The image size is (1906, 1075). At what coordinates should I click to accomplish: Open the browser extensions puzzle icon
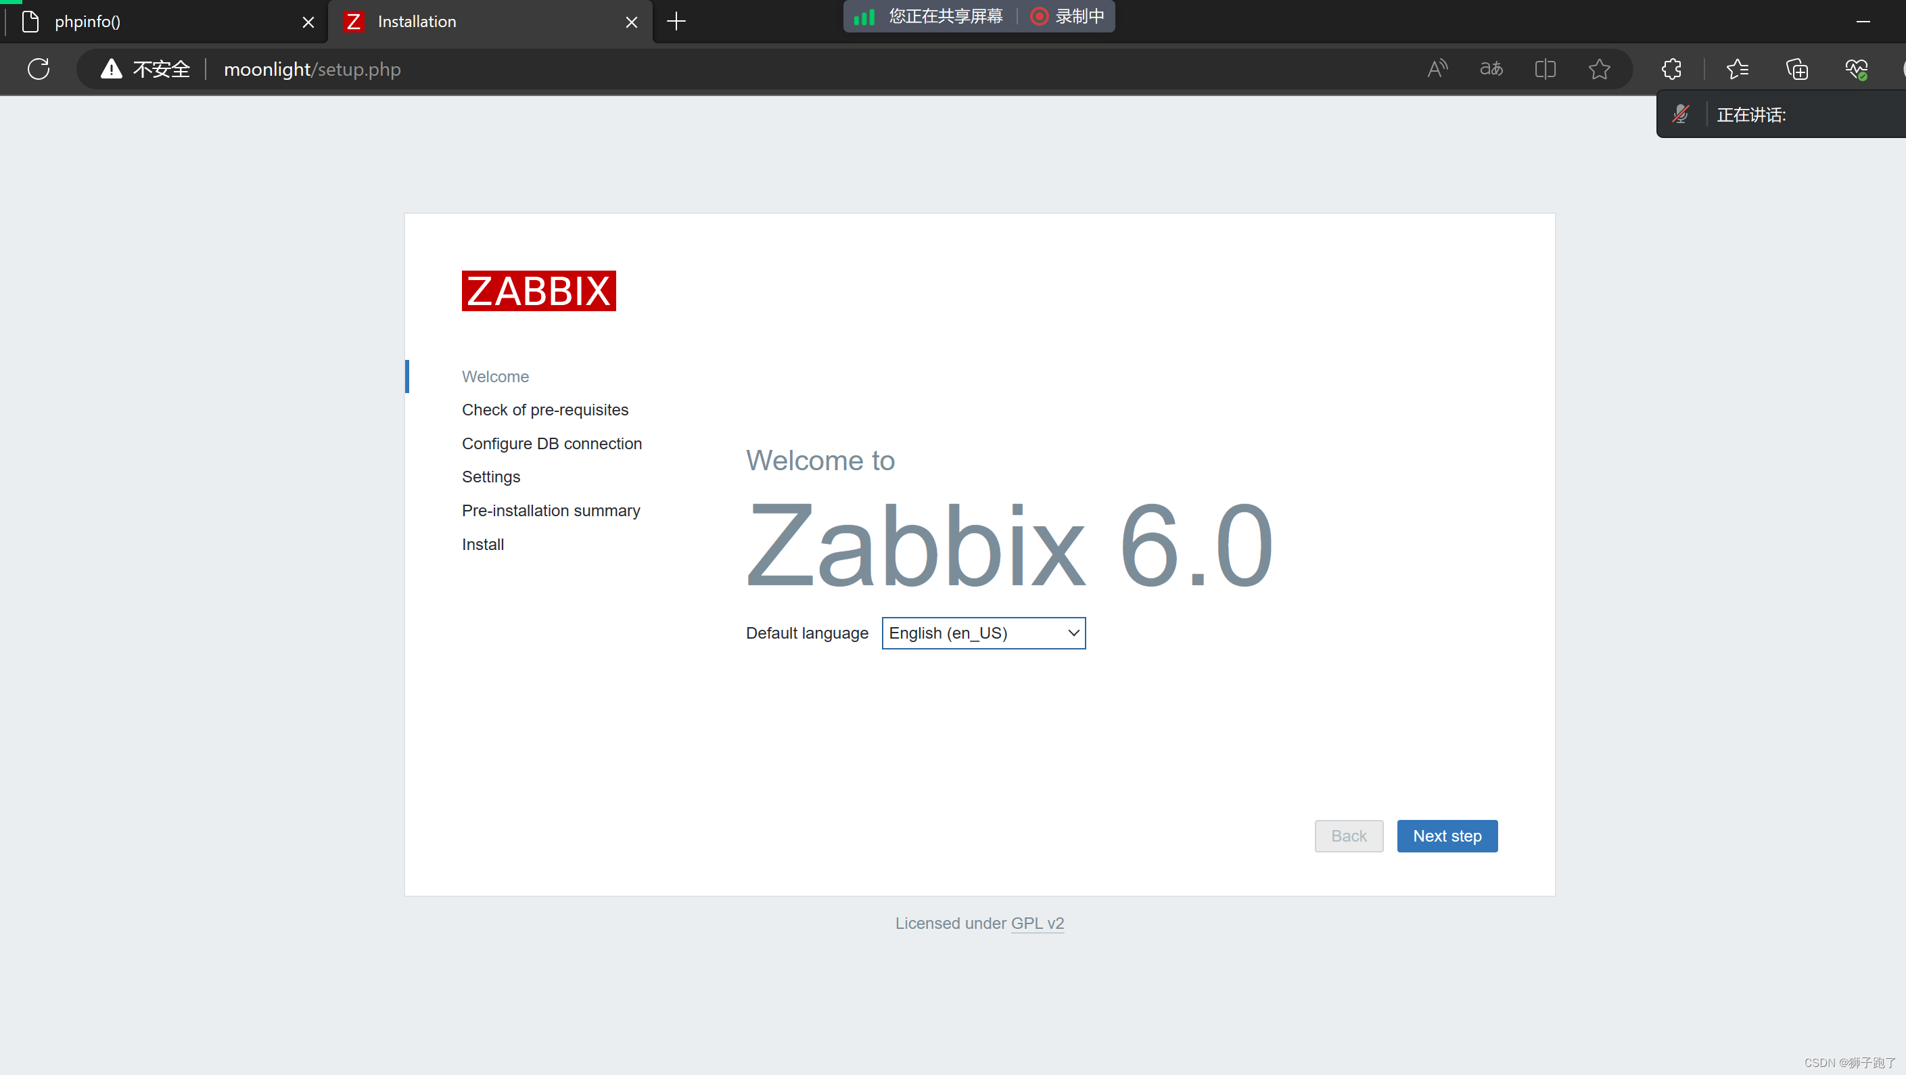1671,69
